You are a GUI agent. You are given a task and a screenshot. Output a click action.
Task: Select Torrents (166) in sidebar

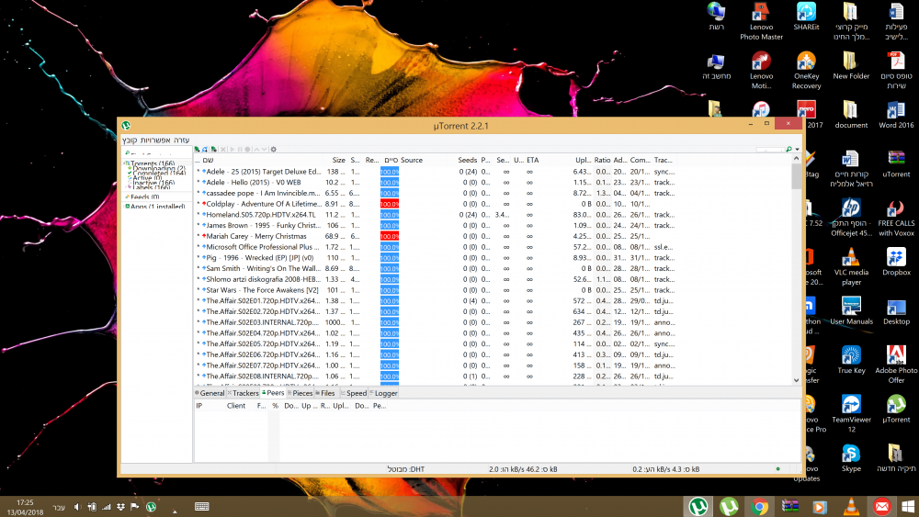click(153, 163)
